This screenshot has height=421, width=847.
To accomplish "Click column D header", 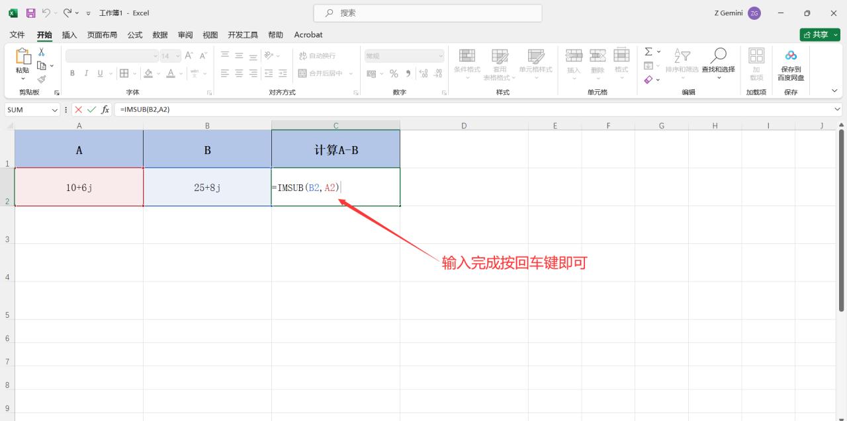I will 464,126.
